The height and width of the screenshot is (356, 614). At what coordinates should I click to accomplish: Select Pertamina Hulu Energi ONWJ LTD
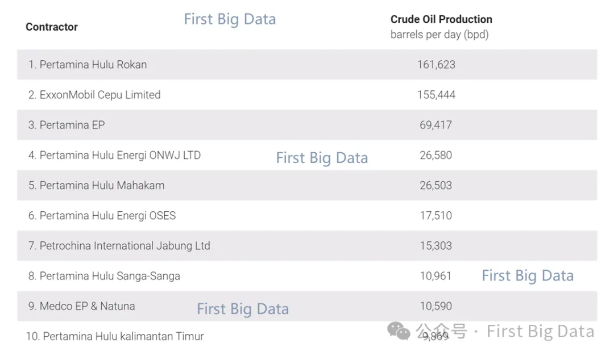pyautogui.click(x=114, y=155)
